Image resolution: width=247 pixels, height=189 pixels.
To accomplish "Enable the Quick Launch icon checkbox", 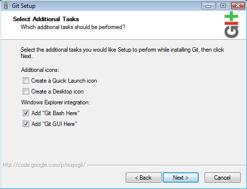I will 26,81.
